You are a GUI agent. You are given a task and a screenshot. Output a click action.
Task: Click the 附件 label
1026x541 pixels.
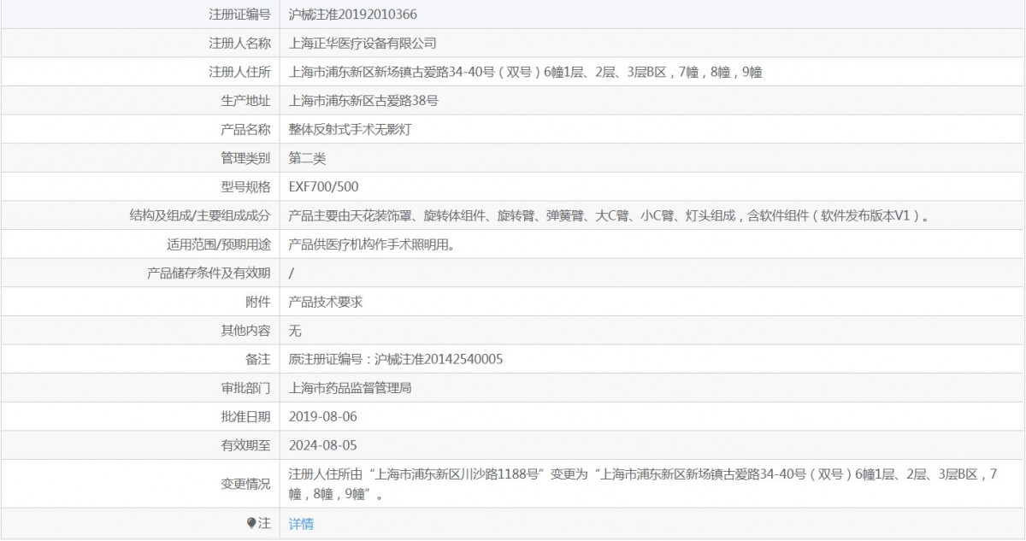pos(258,302)
